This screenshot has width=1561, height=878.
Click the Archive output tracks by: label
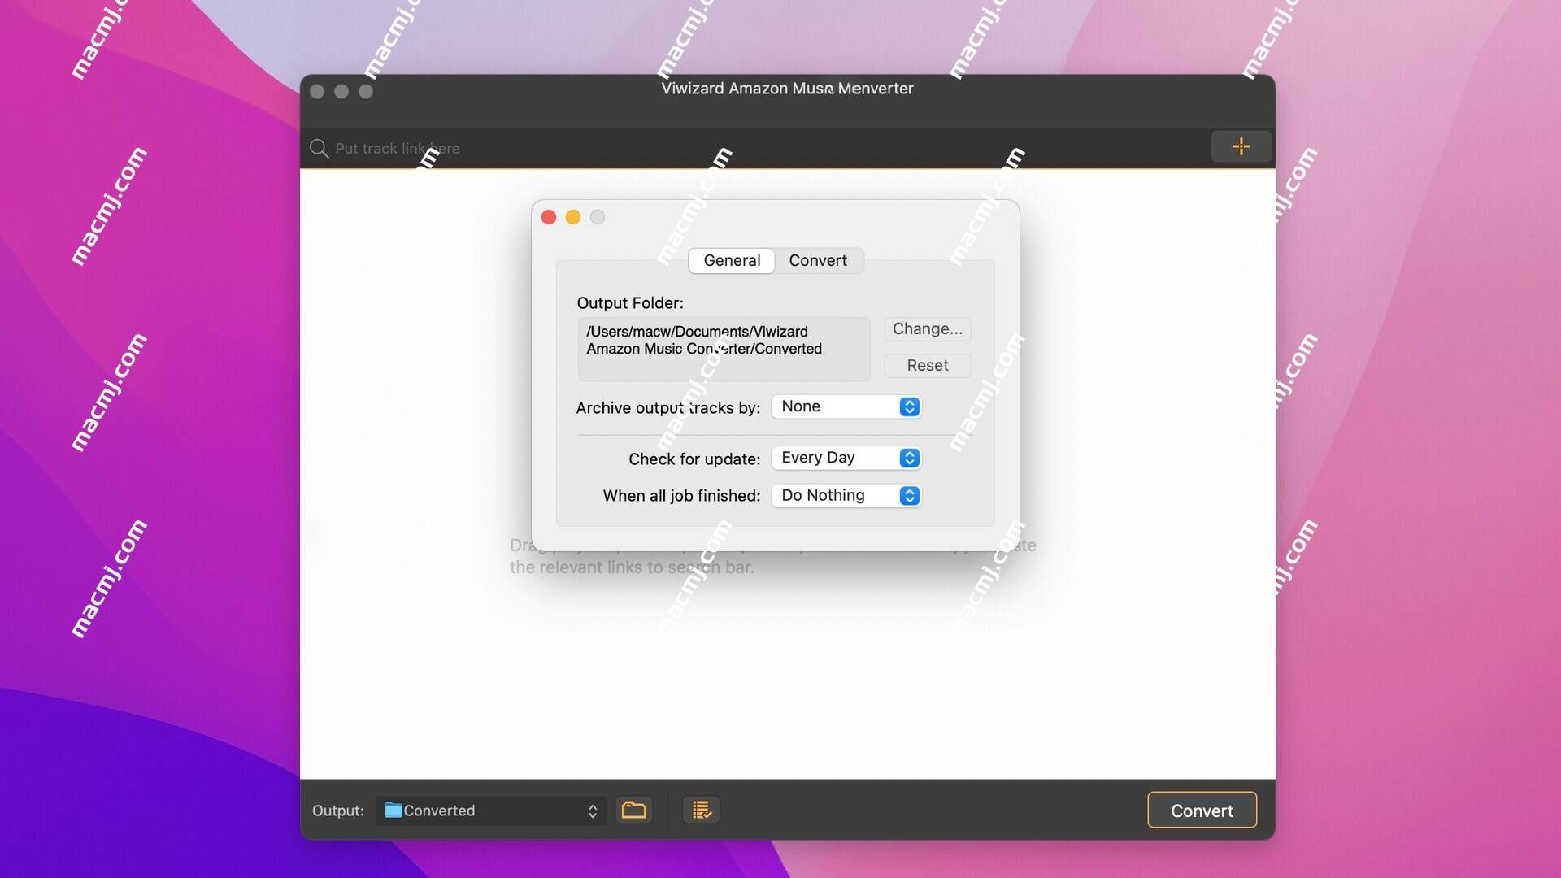[x=668, y=407]
